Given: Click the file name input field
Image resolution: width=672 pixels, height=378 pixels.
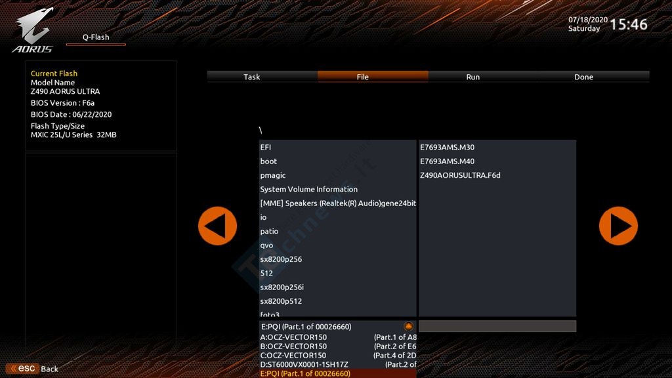Looking at the screenshot, I should tap(497, 326).
